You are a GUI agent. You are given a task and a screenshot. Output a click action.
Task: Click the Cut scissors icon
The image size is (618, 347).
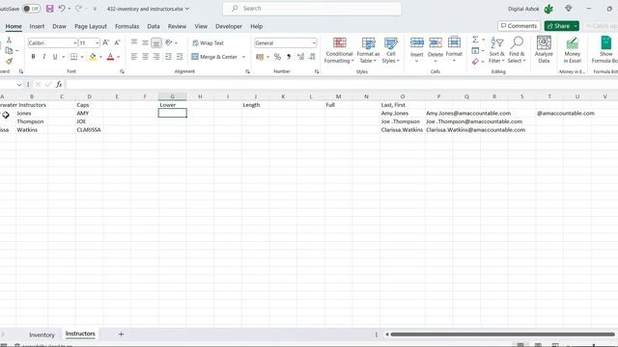point(9,40)
